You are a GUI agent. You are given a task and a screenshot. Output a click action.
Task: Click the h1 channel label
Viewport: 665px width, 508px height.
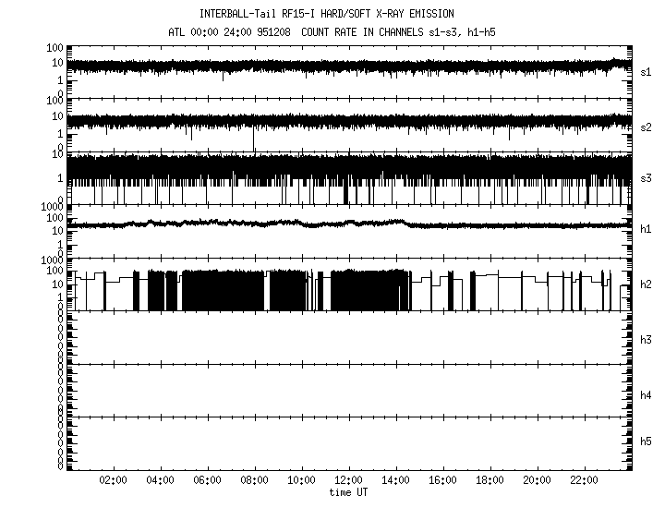[x=647, y=229]
